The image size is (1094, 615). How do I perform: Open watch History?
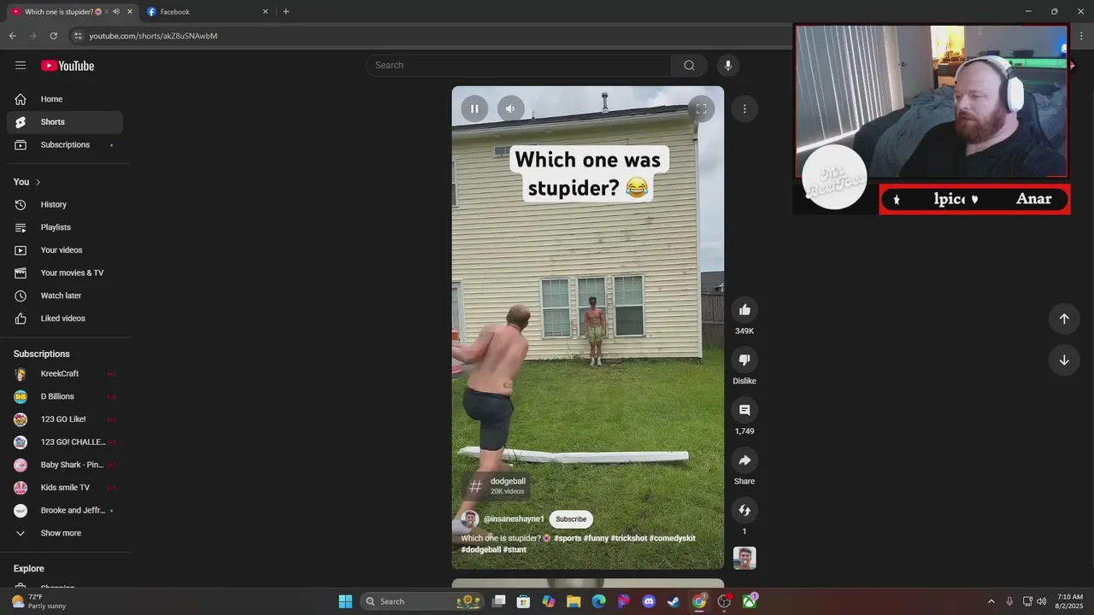click(x=65, y=205)
